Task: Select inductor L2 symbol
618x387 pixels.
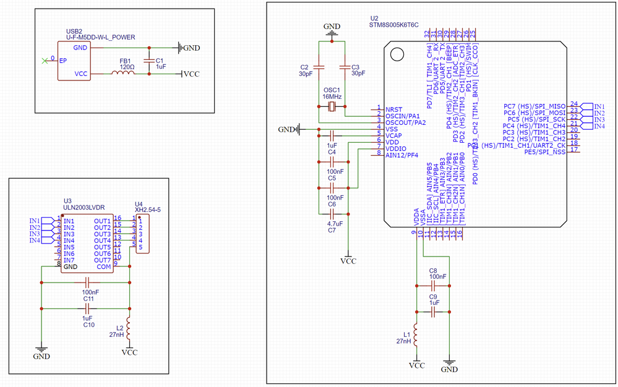Action: click(x=129, y=328)
